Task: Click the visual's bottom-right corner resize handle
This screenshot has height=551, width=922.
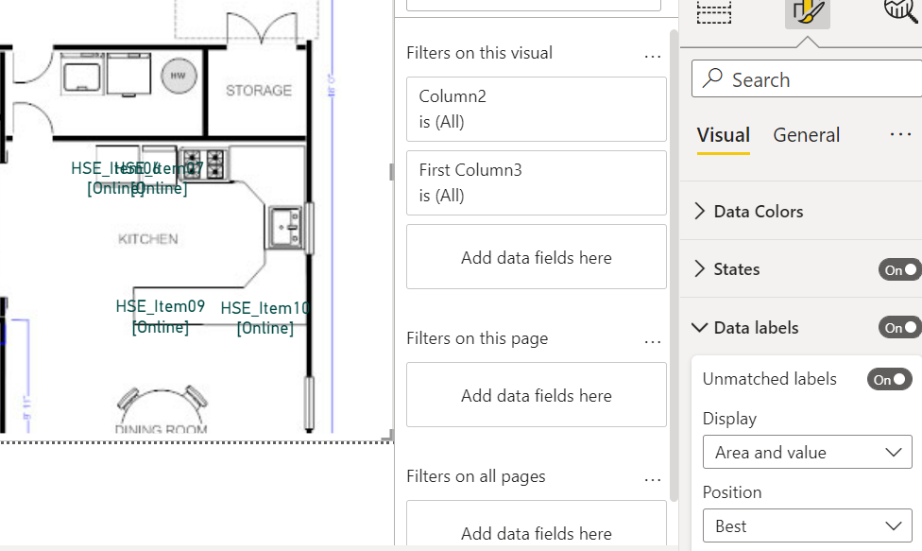Action: click(388, 437)
